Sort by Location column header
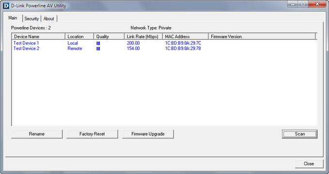Viewport: 329px width, 174px height. tap(79, 36)
